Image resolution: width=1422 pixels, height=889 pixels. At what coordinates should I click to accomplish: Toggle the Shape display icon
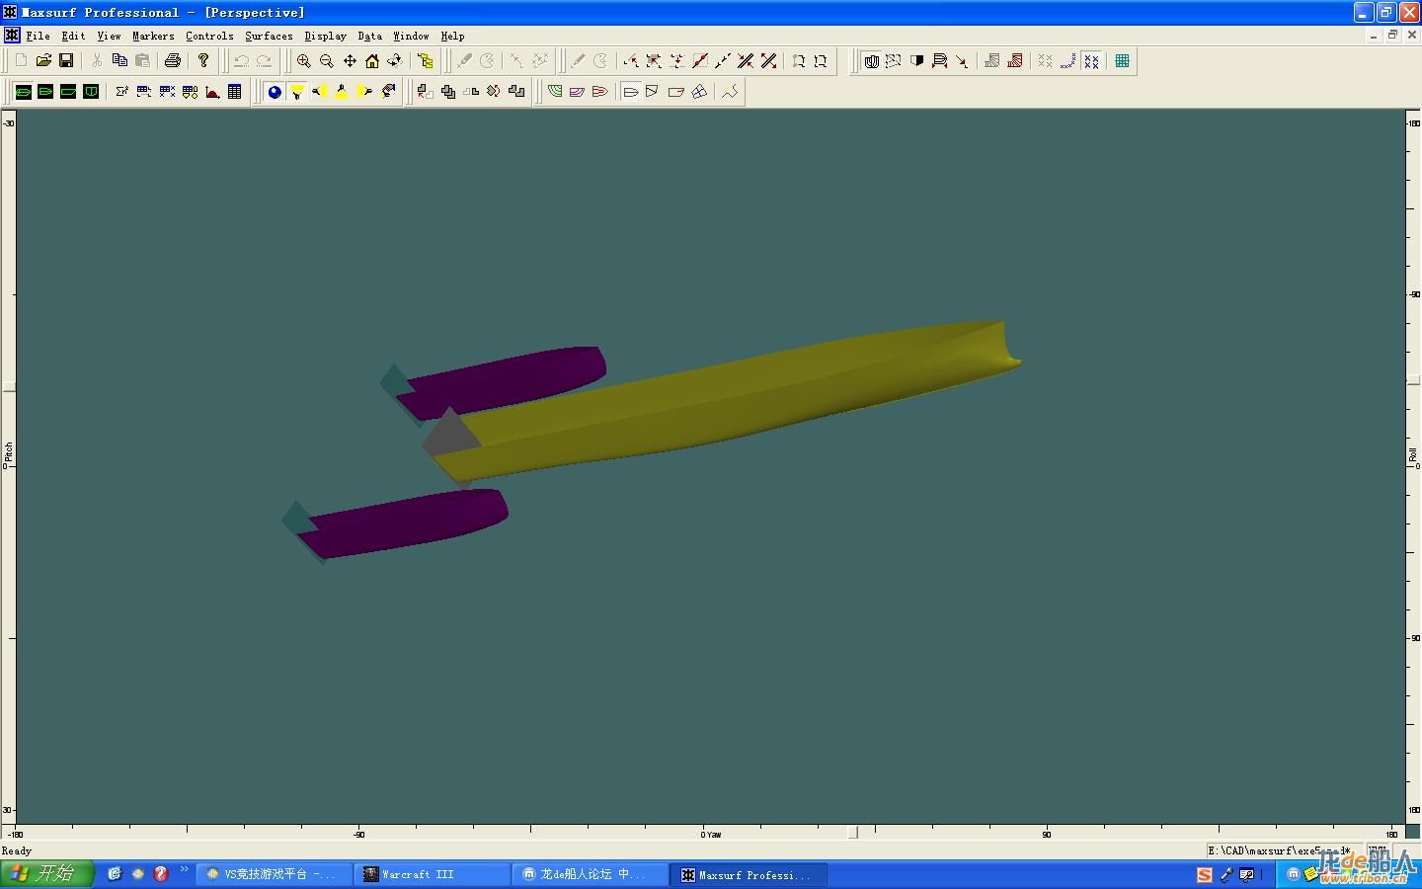[x=871, y=60]
